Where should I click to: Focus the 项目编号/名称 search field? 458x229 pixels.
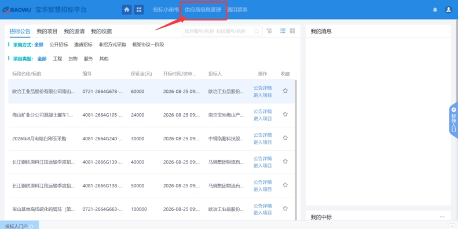pos(218,31)
